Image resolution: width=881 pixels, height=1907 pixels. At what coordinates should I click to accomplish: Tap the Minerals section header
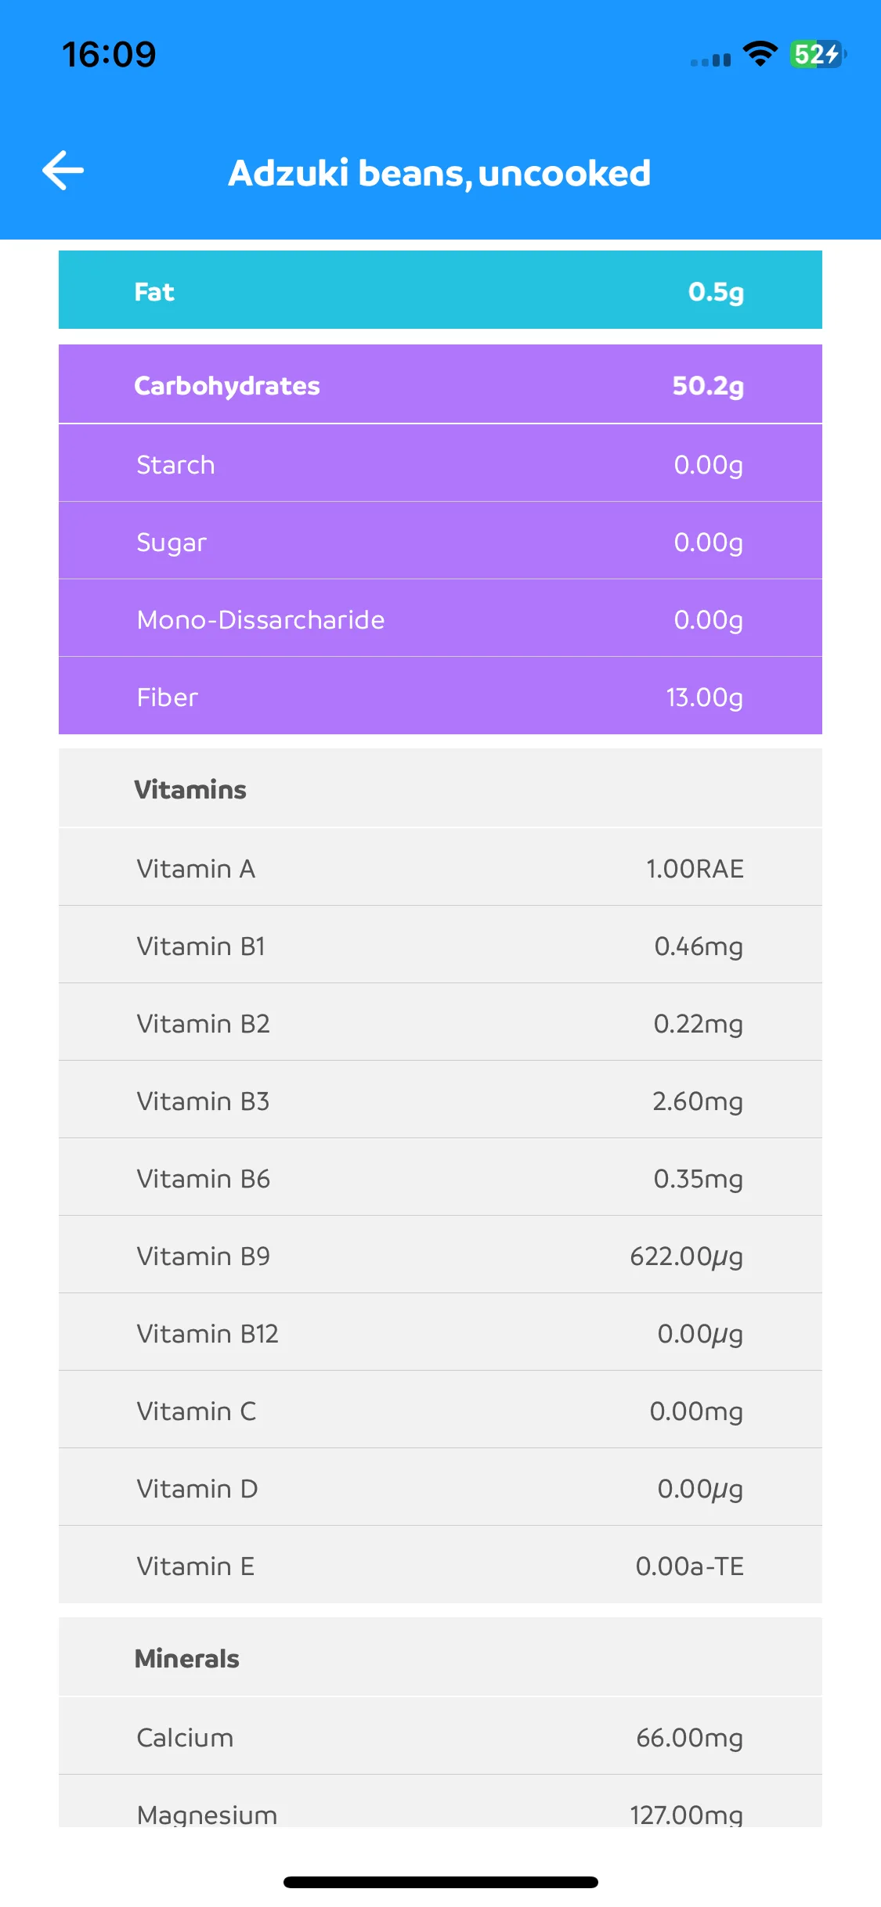point(440,1657)
